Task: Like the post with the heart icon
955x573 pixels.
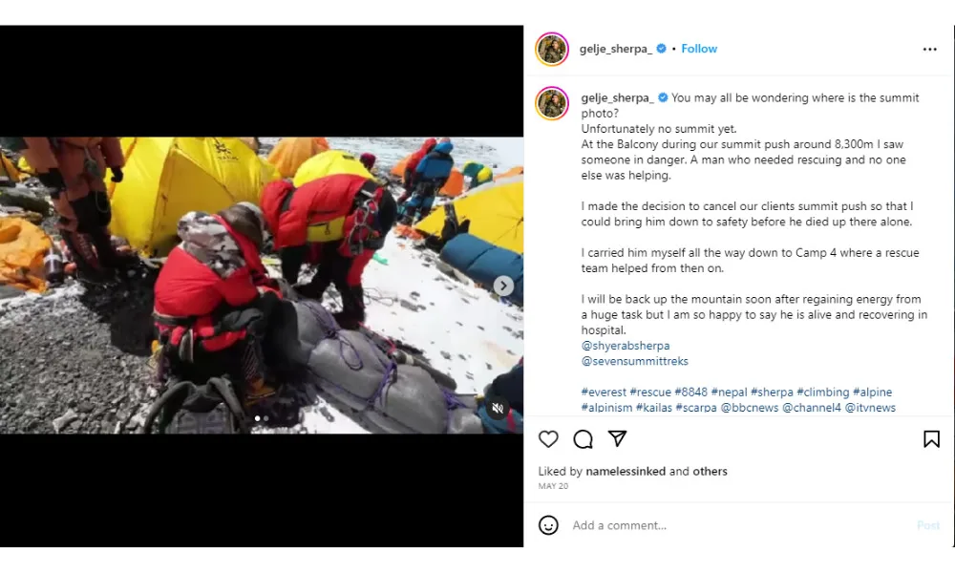Action: point(548,439)
